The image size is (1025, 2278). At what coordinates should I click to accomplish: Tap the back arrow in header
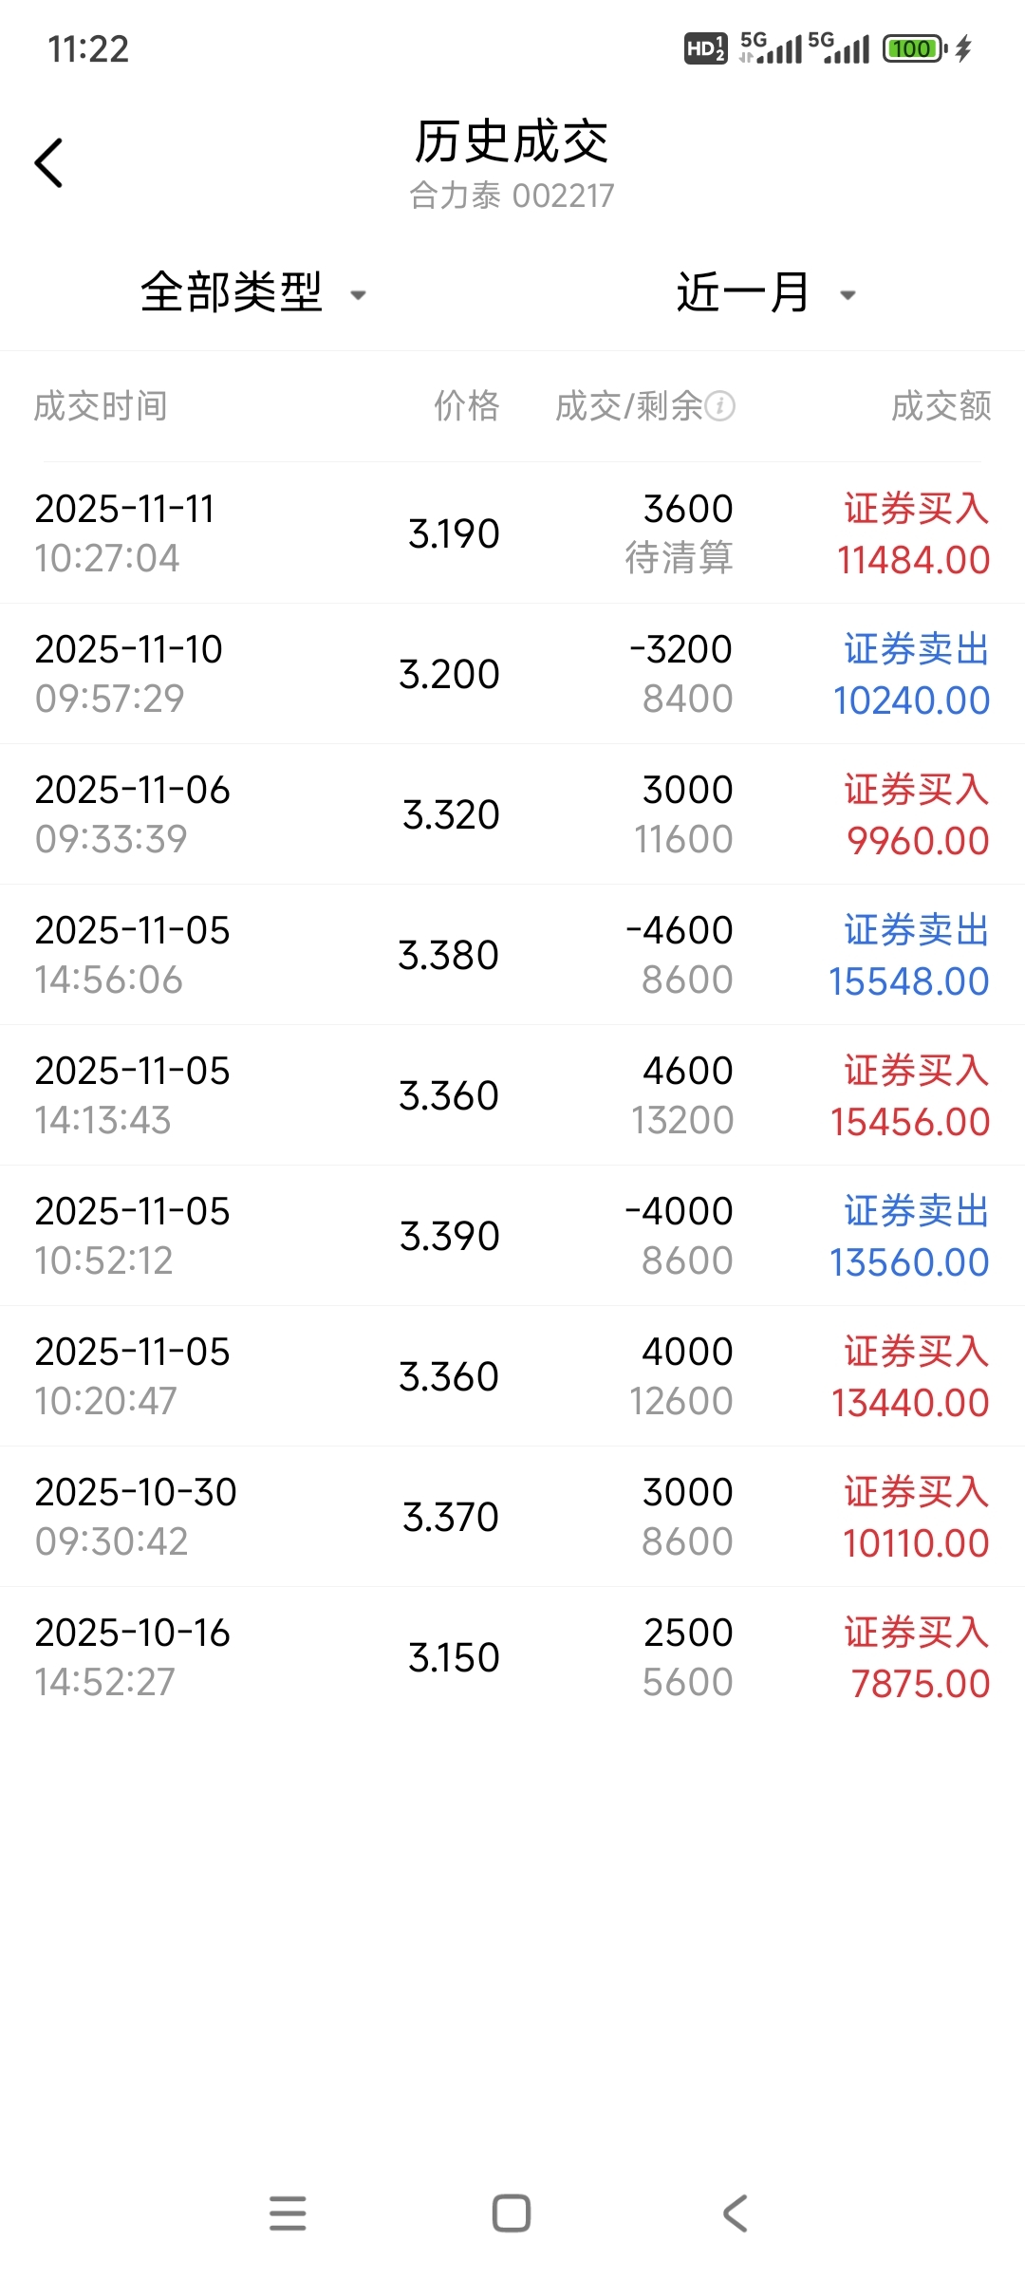point(49,163)
